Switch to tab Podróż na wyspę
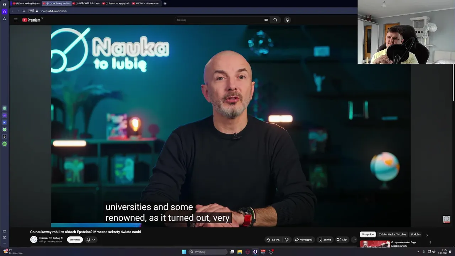 point(116,3)
